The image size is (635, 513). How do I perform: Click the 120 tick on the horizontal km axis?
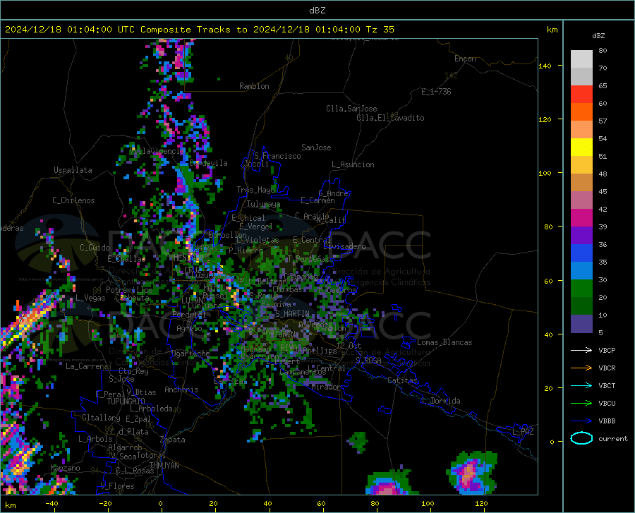(481, 504)
